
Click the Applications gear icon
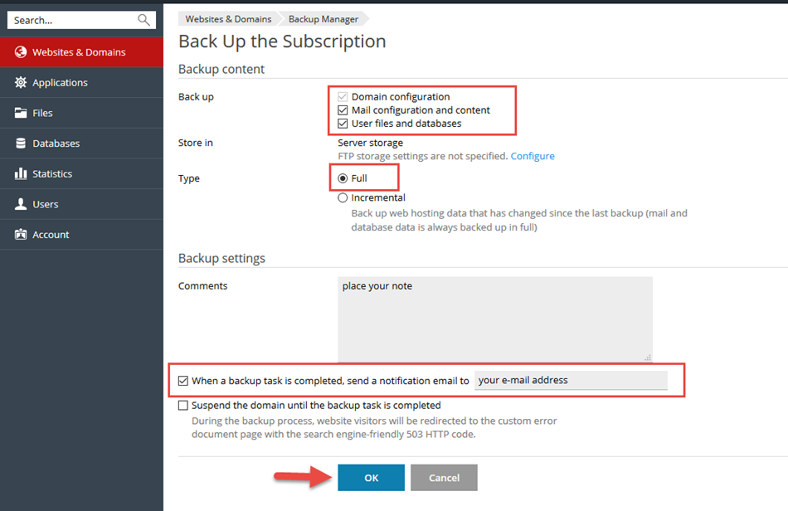[x=21, y=83]
